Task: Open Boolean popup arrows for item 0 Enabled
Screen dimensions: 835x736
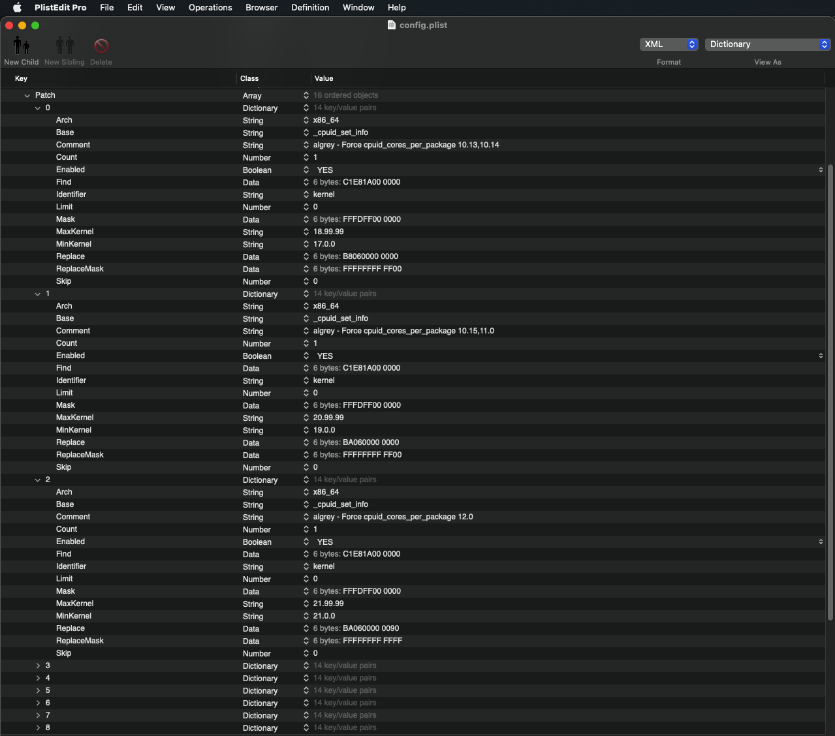Action: click(821, 170)
